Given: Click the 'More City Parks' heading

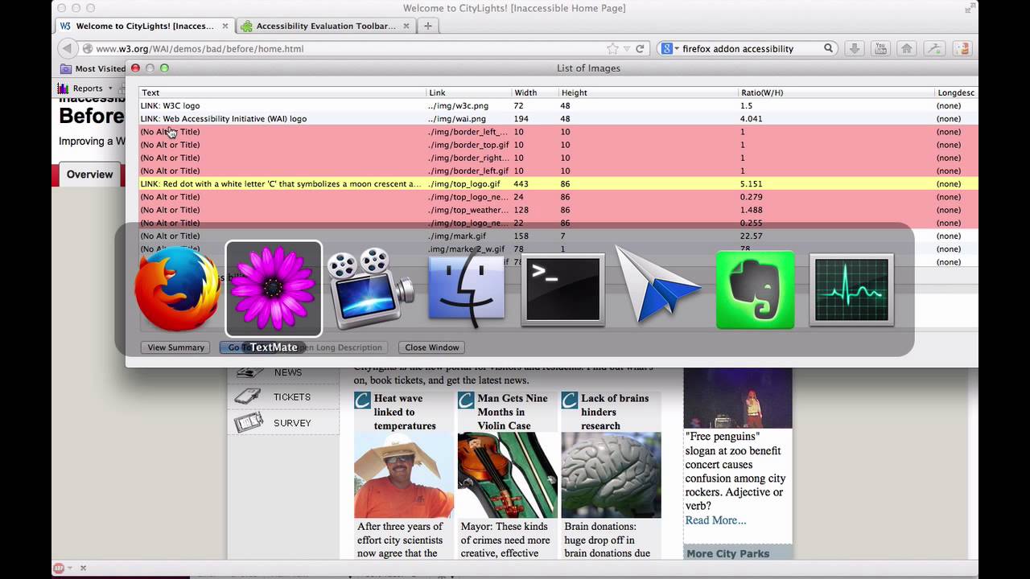Looking at the screenshot, I should [x=727, y=553].
